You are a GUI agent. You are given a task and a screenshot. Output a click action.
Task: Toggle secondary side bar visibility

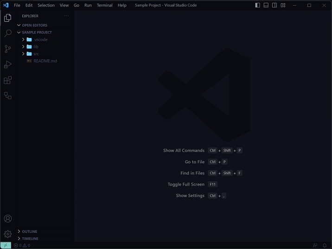coord(275,5)
